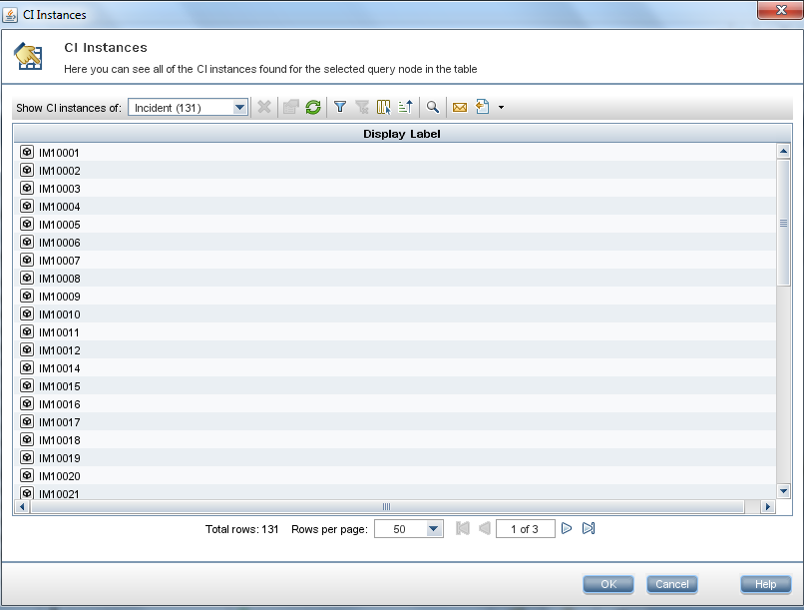The height and width of the screenshot is (610, 804).
Task: Select row IM10019
Action: click(395, 457)
